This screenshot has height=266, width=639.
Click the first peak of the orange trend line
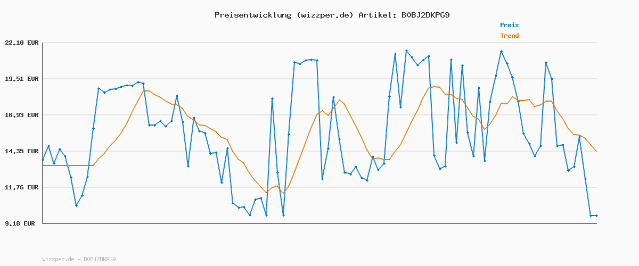[x=146, y=91]
